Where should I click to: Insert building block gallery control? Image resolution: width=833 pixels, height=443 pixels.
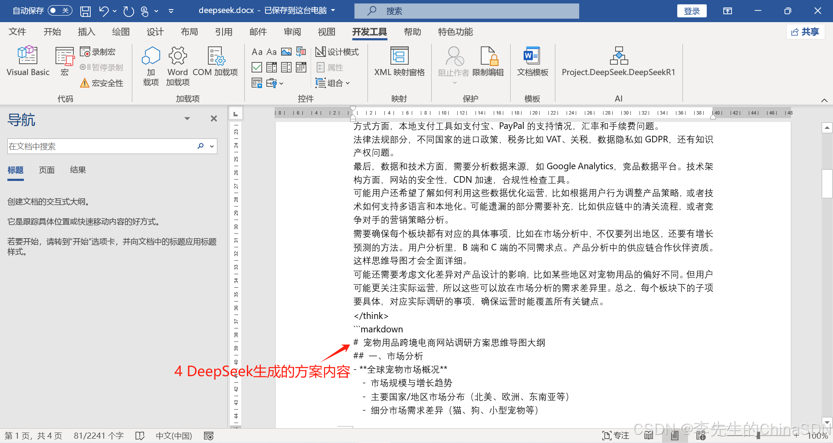click(x=301, y=52)
